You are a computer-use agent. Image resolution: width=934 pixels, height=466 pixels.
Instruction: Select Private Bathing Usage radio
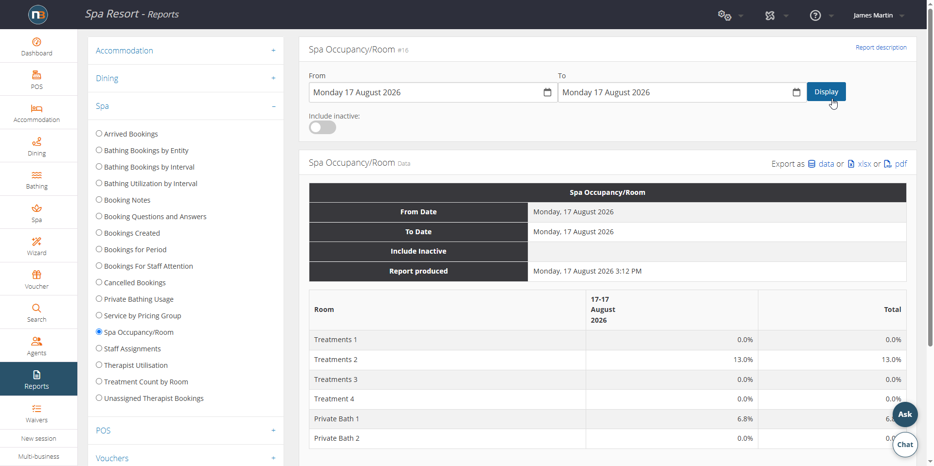tap(99, 299)
